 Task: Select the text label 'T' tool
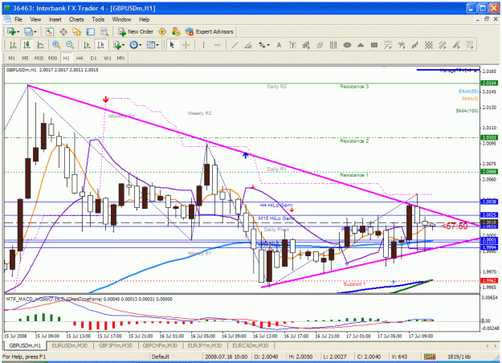tap(292, 45)
